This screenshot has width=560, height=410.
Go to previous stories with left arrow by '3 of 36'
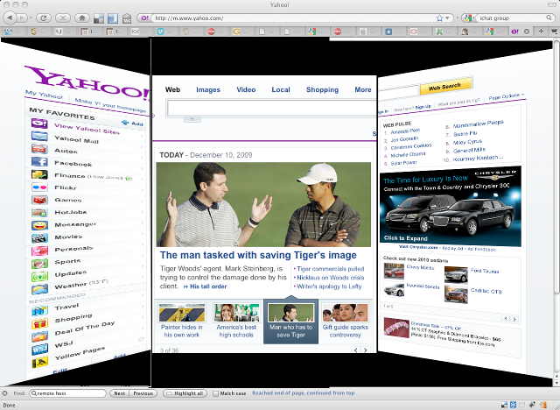point(356,350)
